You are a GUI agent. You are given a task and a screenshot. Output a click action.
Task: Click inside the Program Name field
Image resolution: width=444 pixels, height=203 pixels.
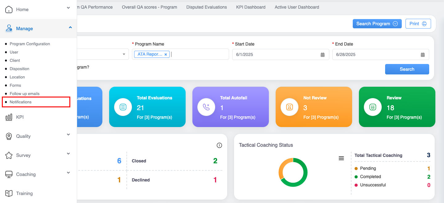pos(199,54)
